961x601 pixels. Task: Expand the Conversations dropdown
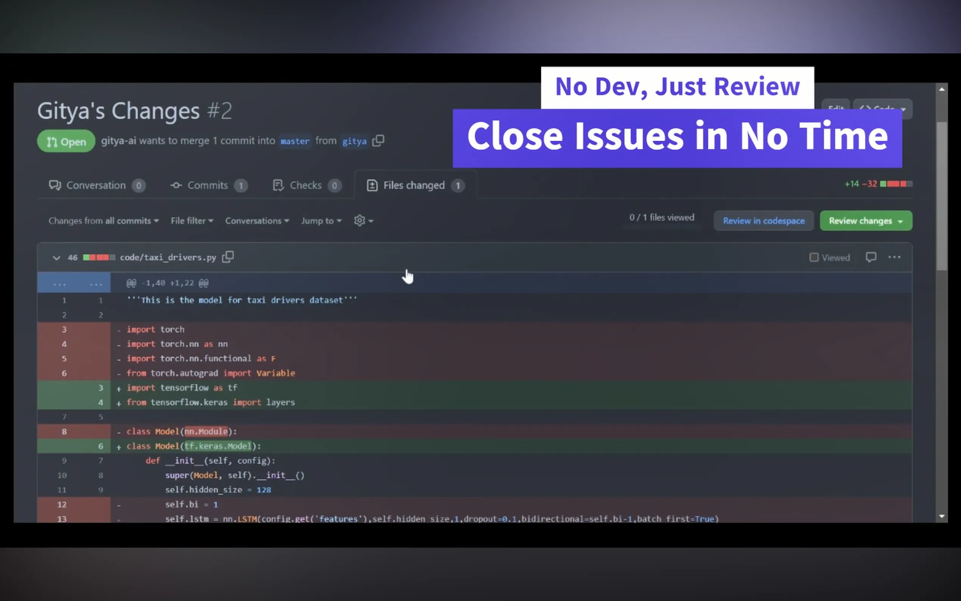pos(257,221)
